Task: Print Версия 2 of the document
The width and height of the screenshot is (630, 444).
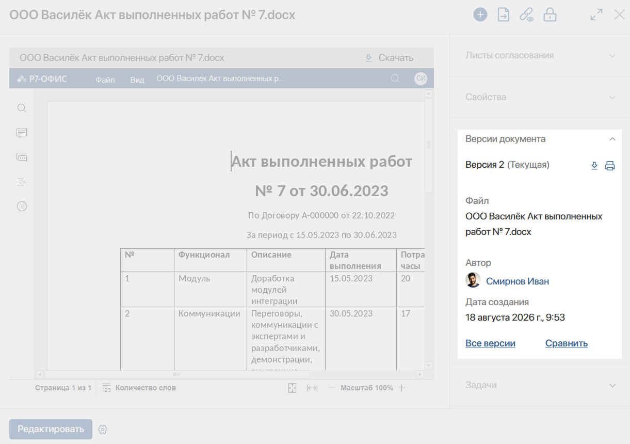Action: pyautogui.click(x=610, y=166)
